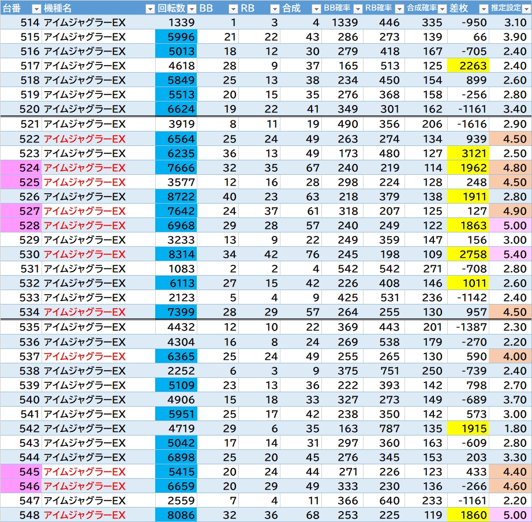Select the 推定設定 cell 1.80

[510, 429]
